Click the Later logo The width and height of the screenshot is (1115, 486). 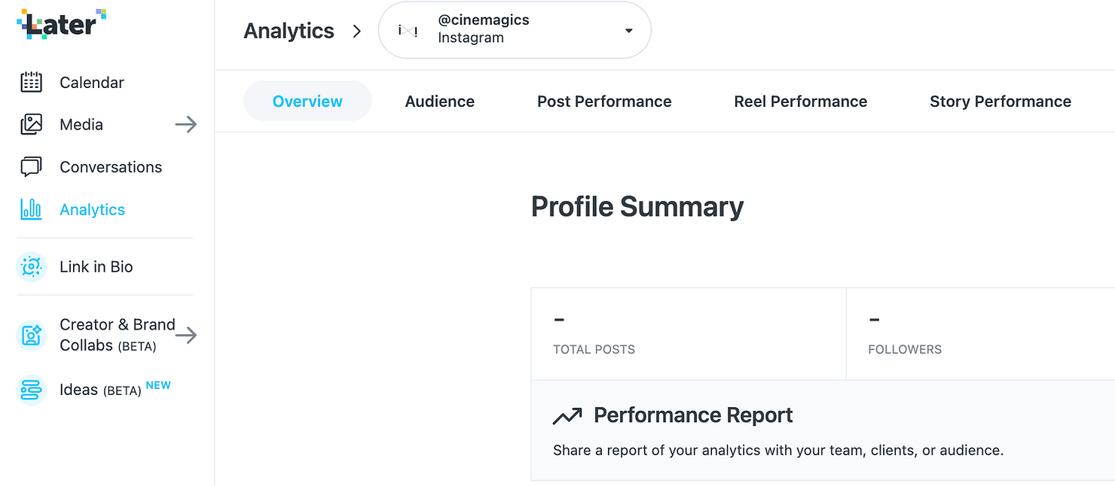61,25
